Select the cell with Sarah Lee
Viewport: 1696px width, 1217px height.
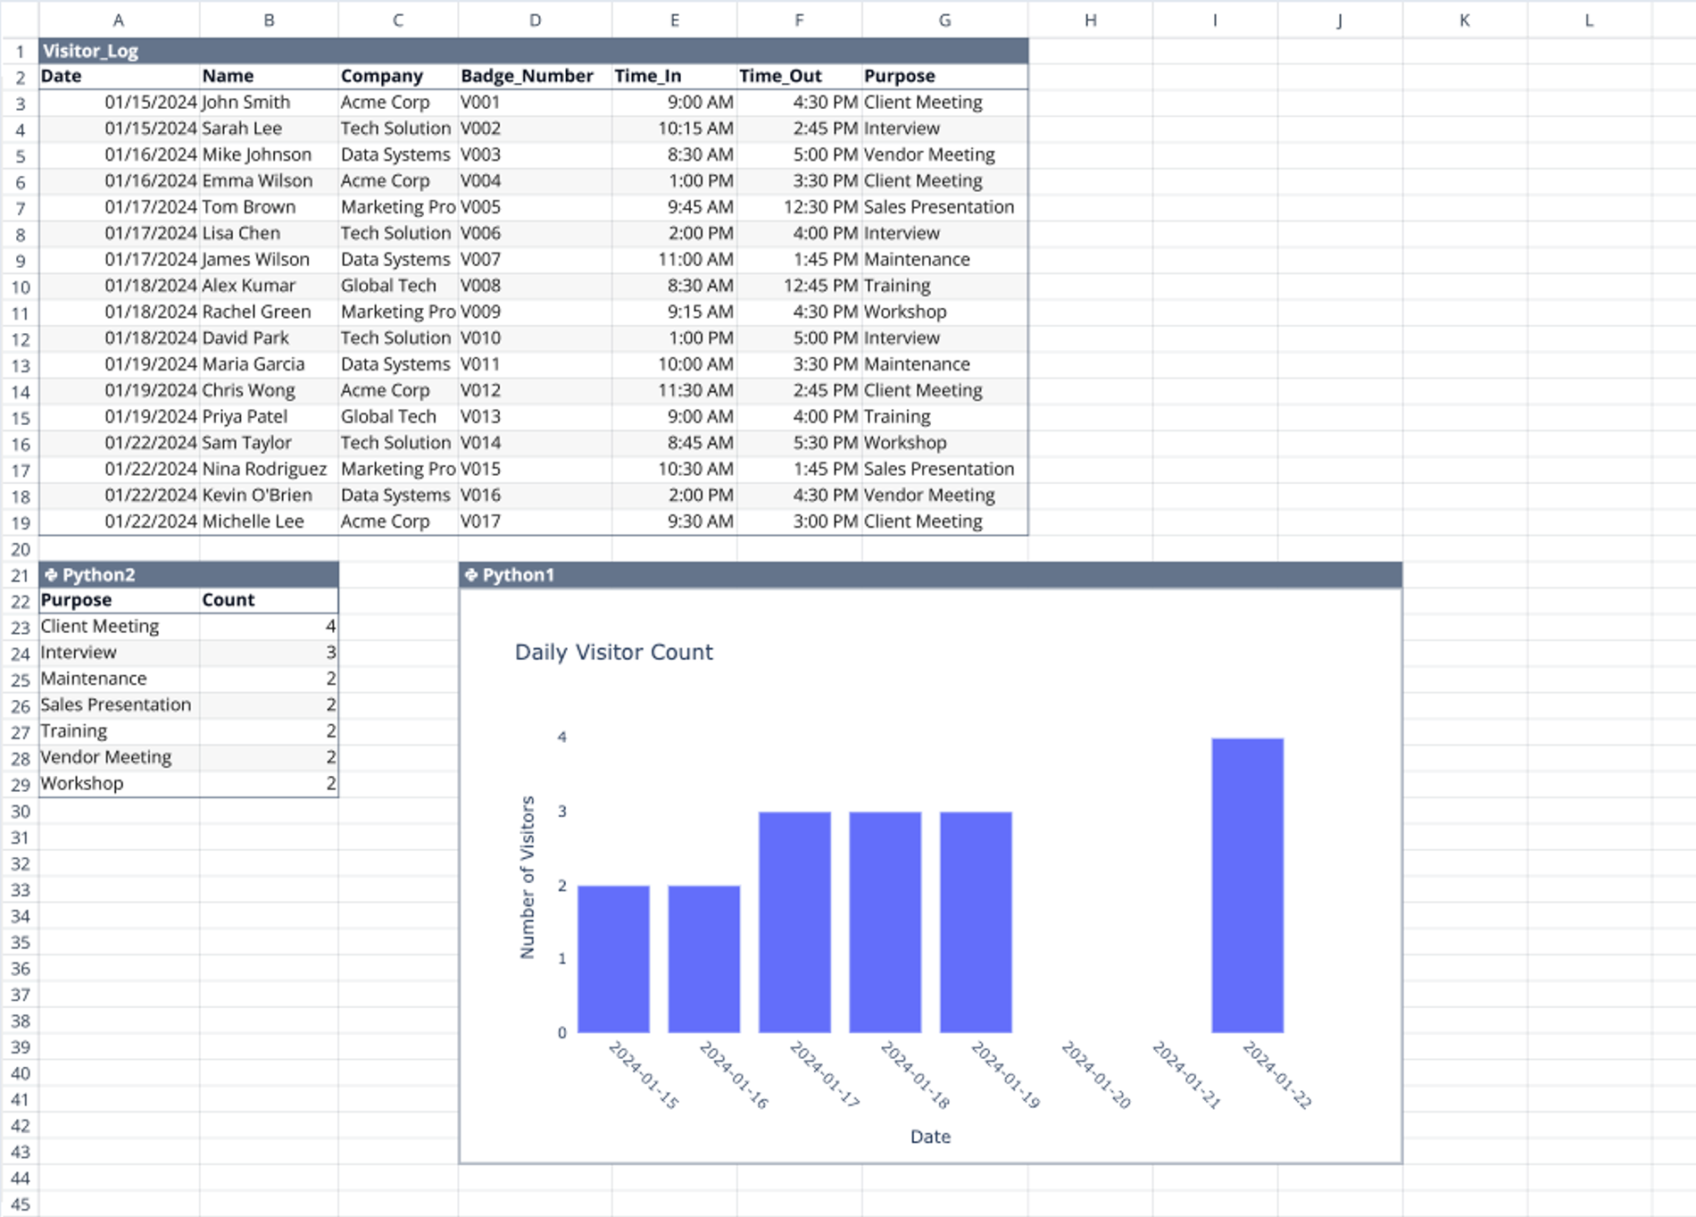coord(269,129)
